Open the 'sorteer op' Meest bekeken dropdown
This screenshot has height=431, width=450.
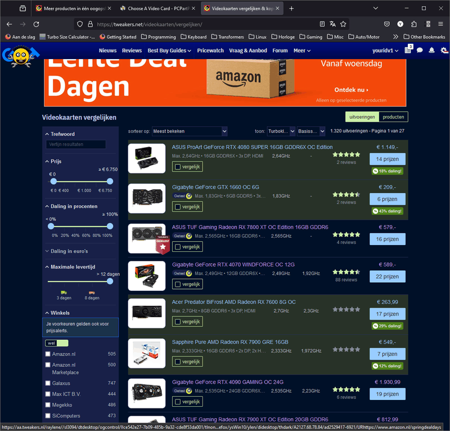190,131
